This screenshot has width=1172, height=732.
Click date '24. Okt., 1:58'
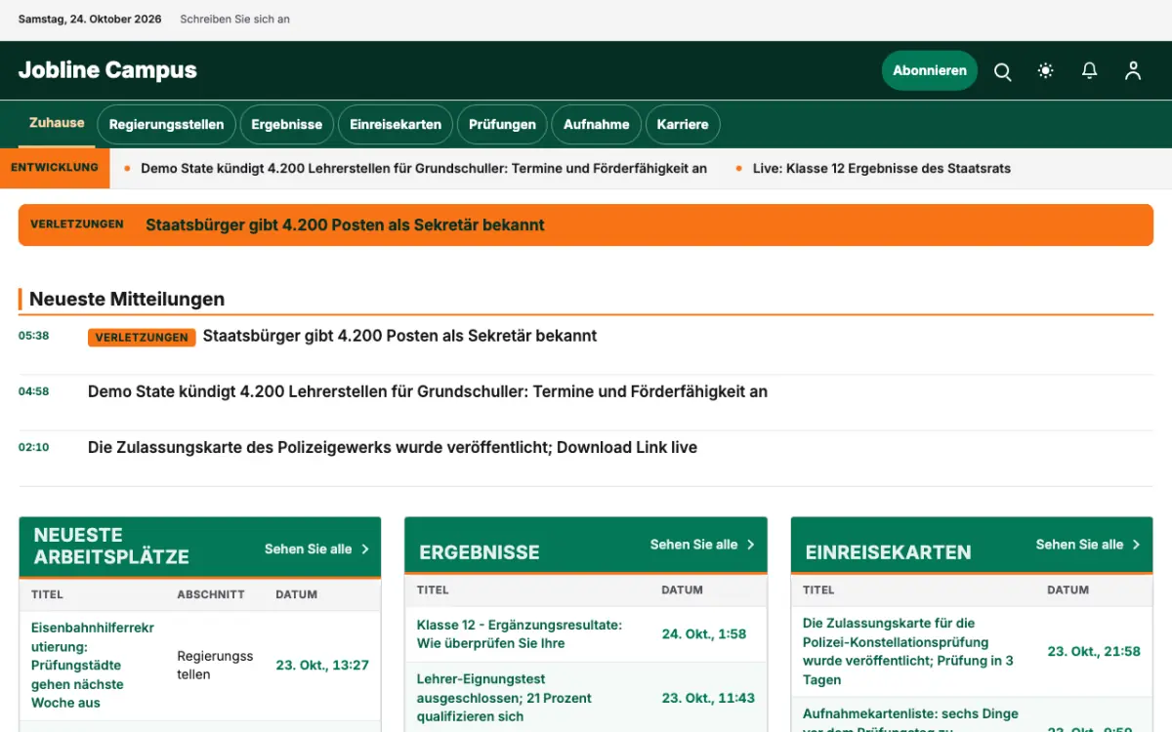pyautogui.click(x=704, y=634)
